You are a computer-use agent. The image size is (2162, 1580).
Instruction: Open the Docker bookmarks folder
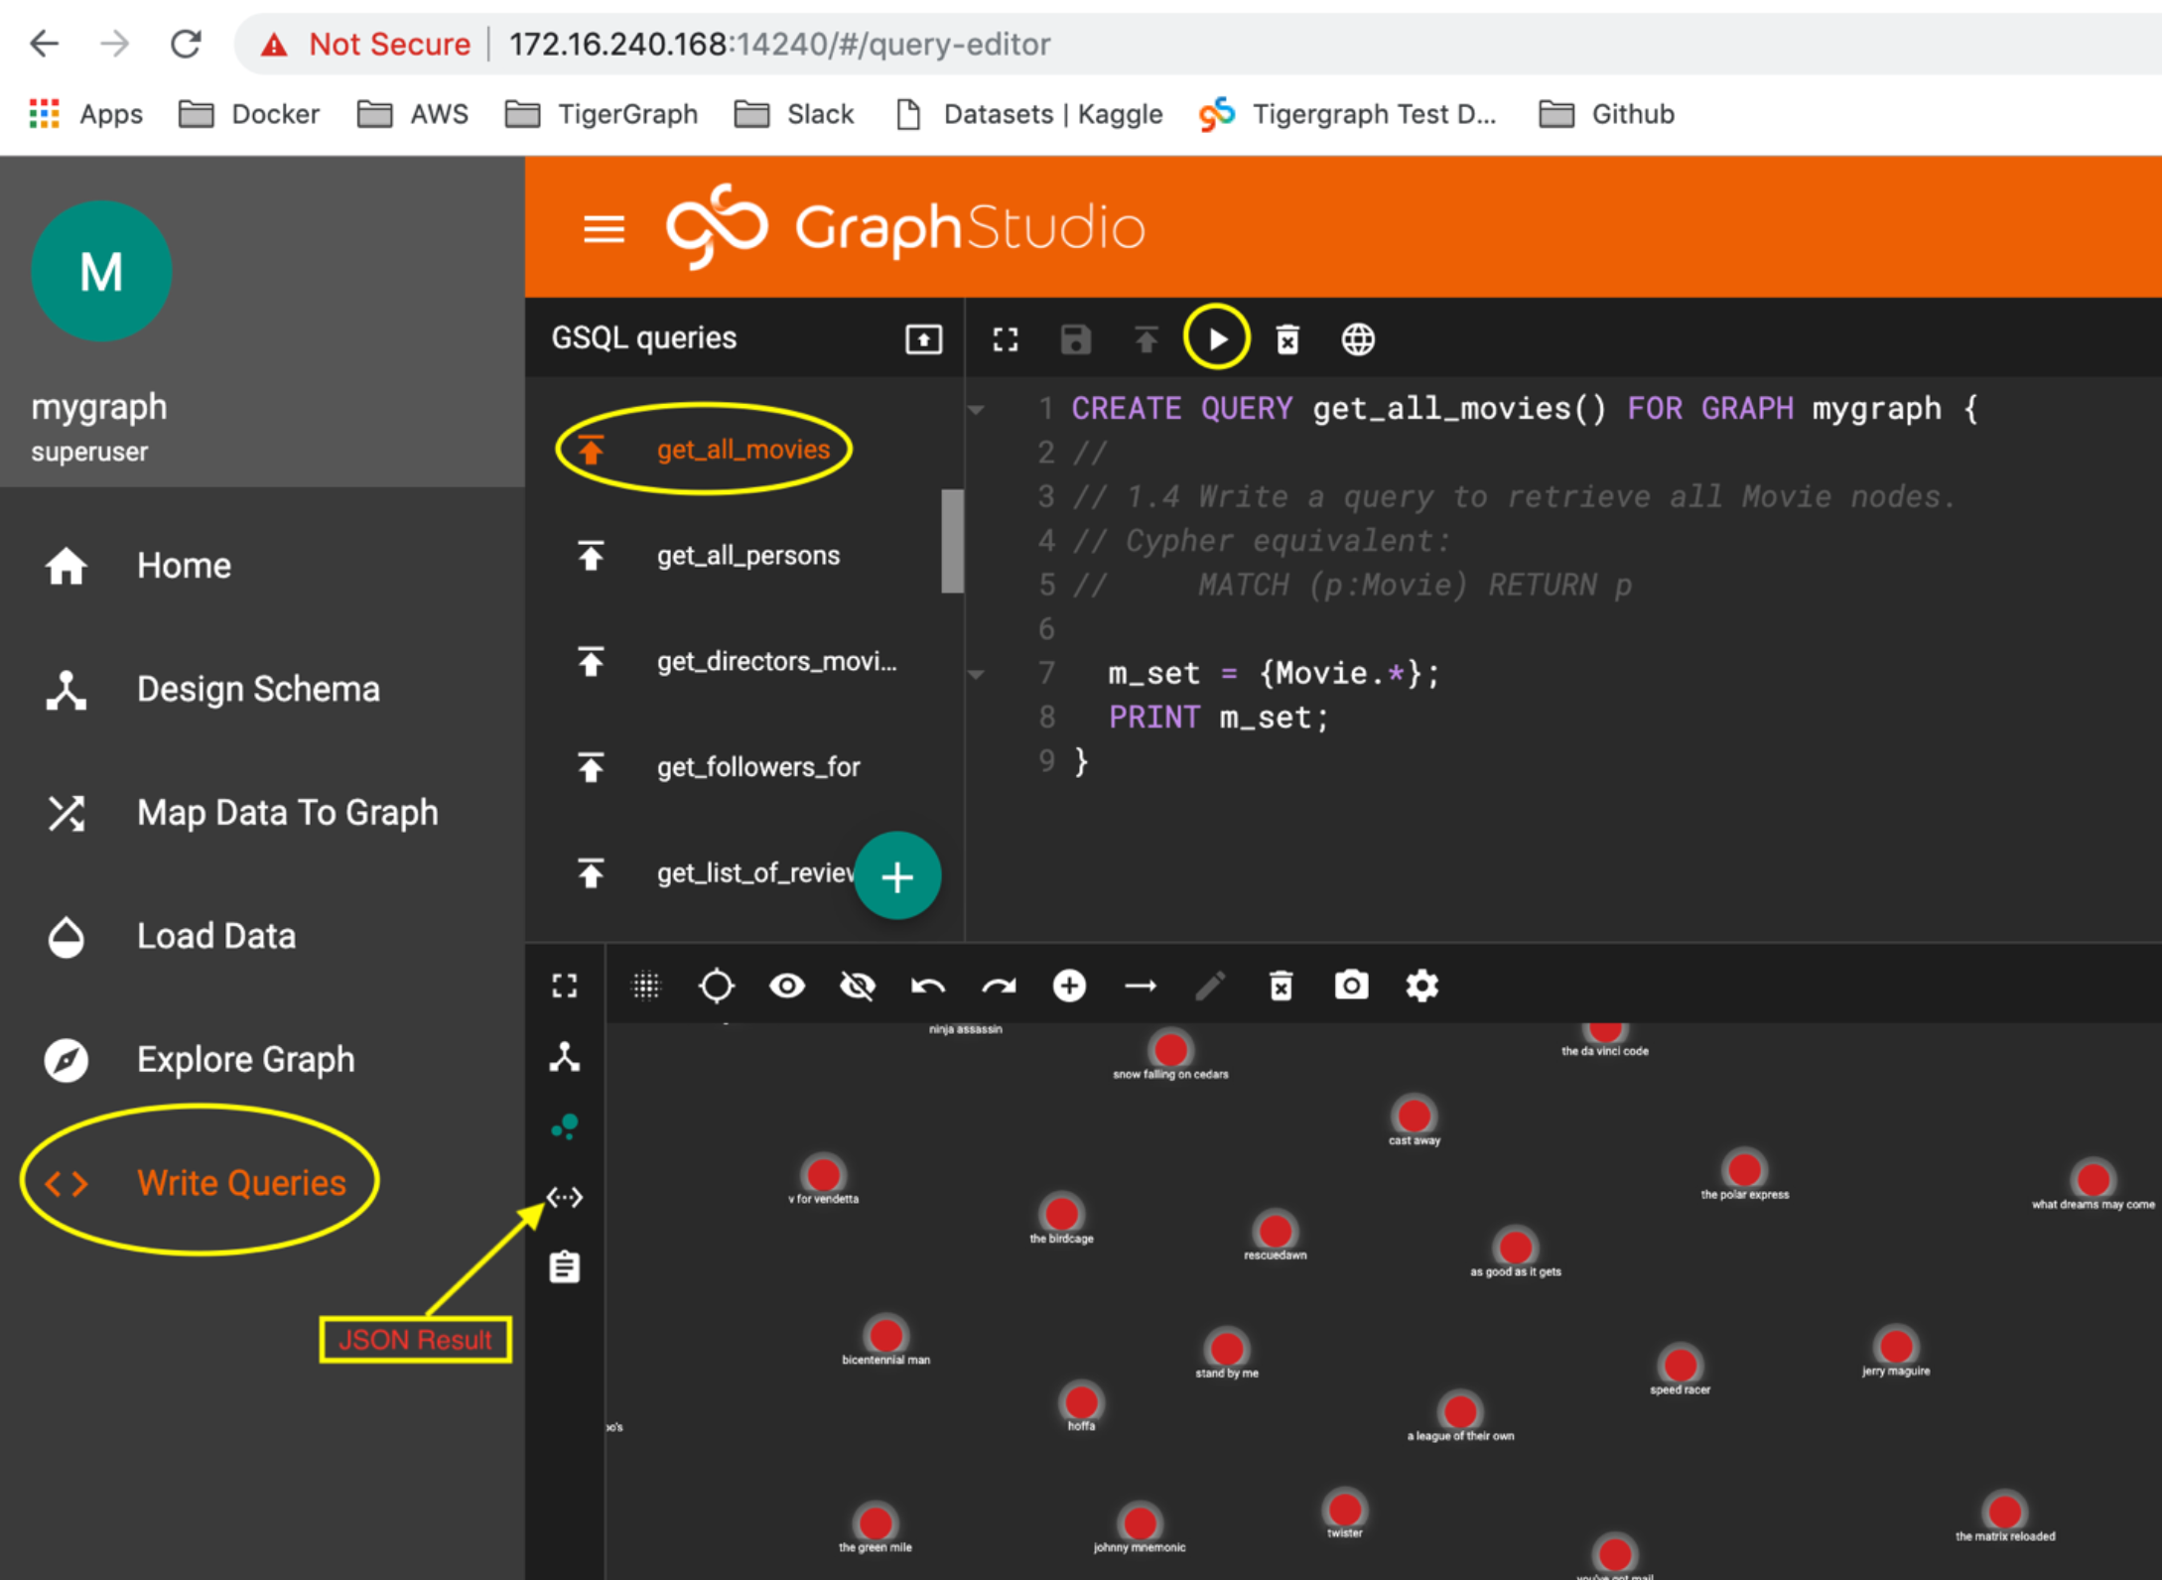point(249,114)
